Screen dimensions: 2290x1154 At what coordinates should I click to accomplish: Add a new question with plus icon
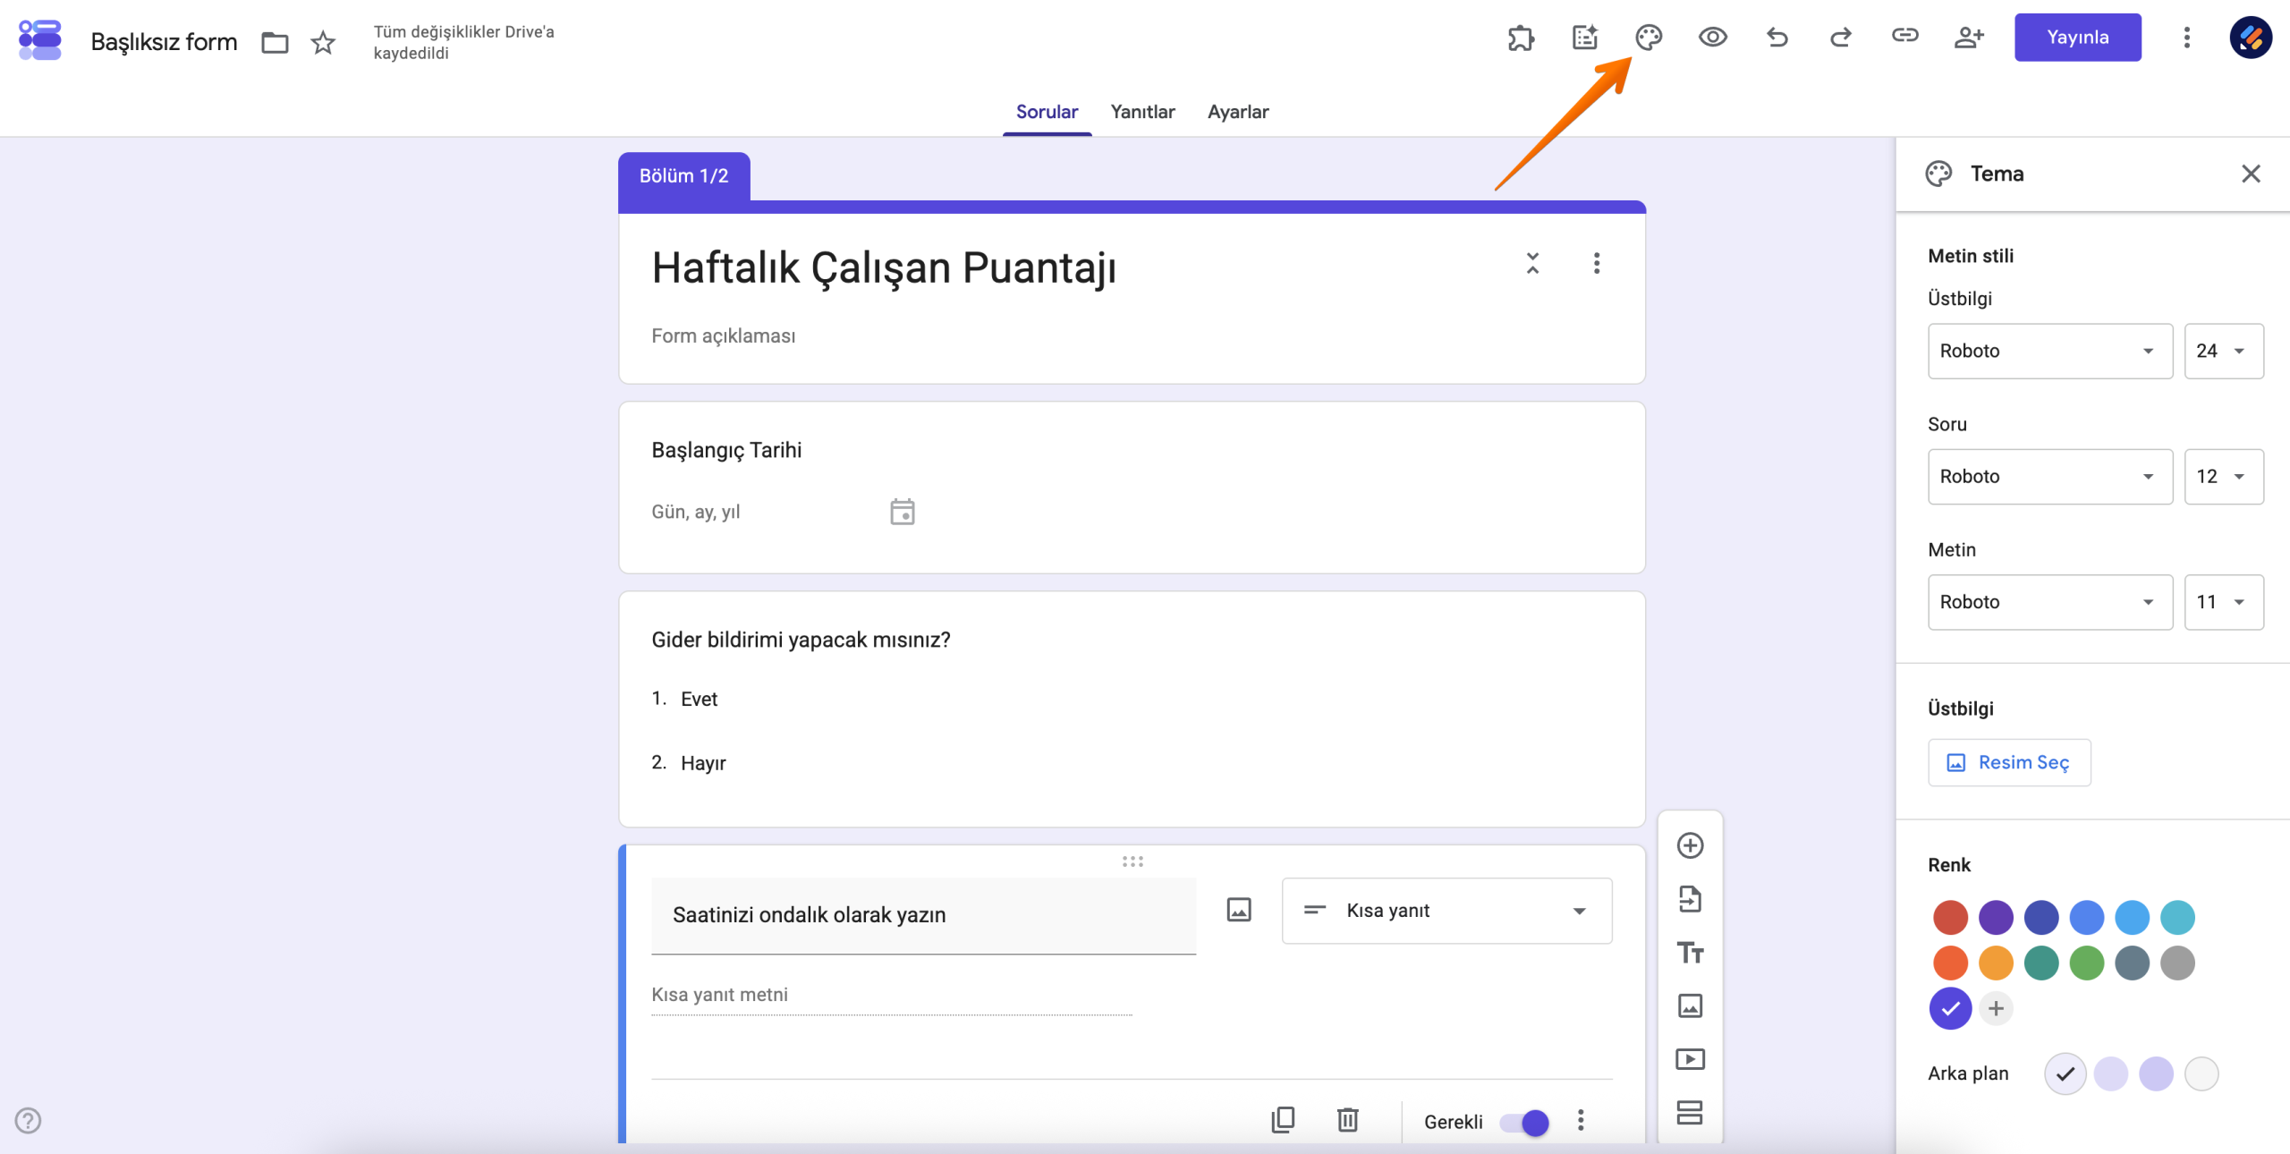[x=1690, y=845]
